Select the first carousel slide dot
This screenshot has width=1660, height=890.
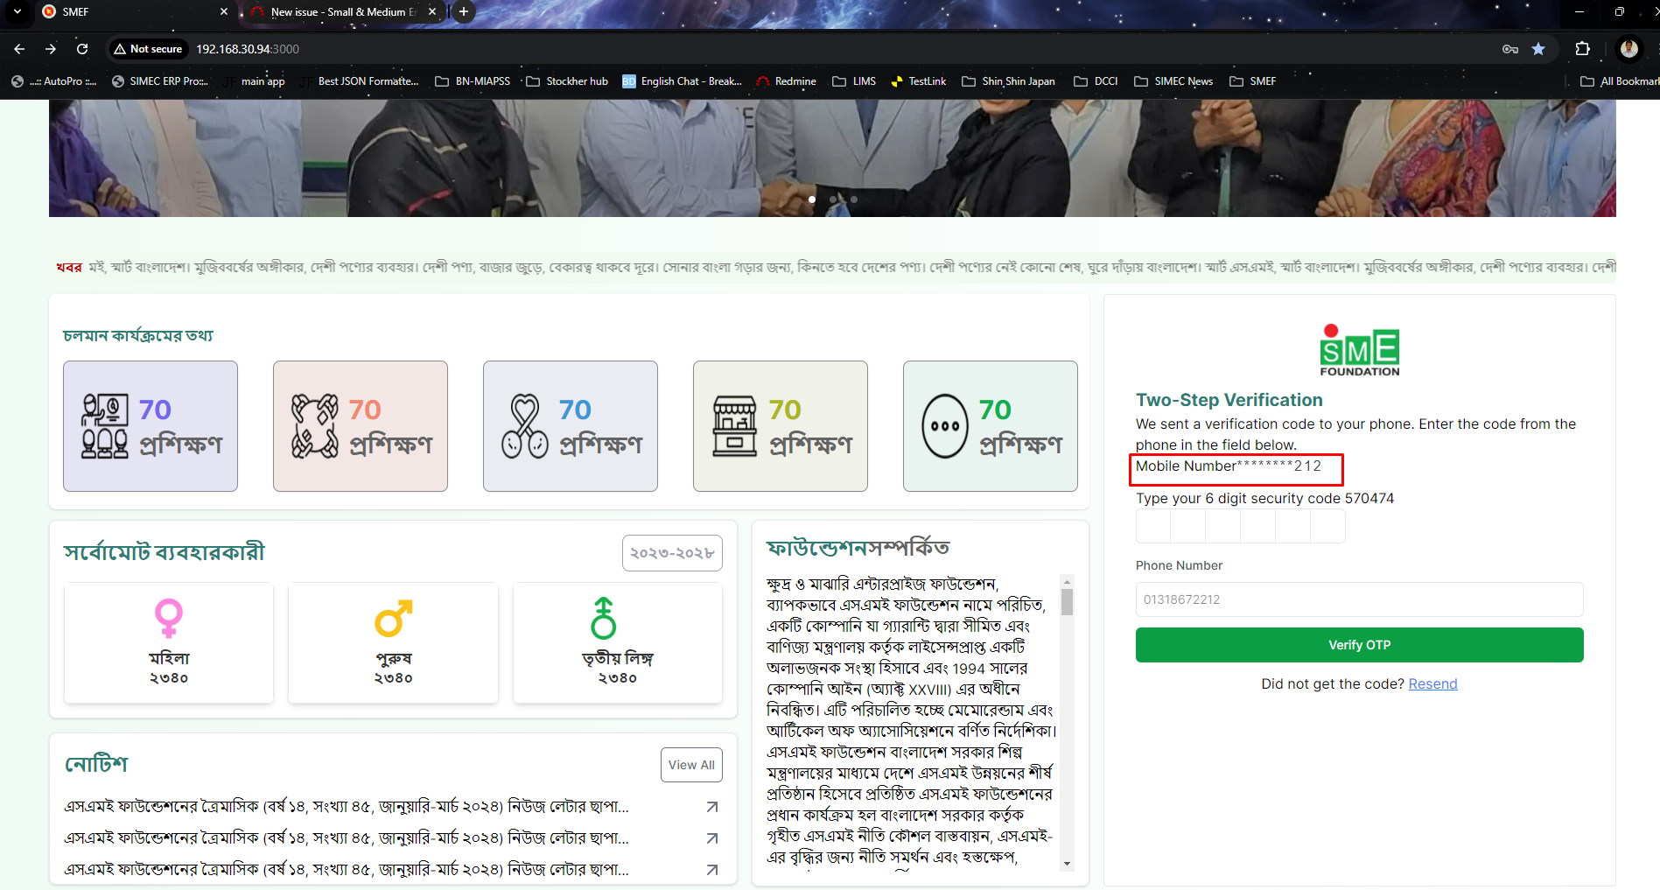click(x=812, y=200)
